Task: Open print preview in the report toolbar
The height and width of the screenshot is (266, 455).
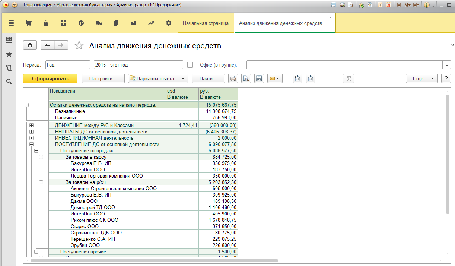Action: (246, 78)
